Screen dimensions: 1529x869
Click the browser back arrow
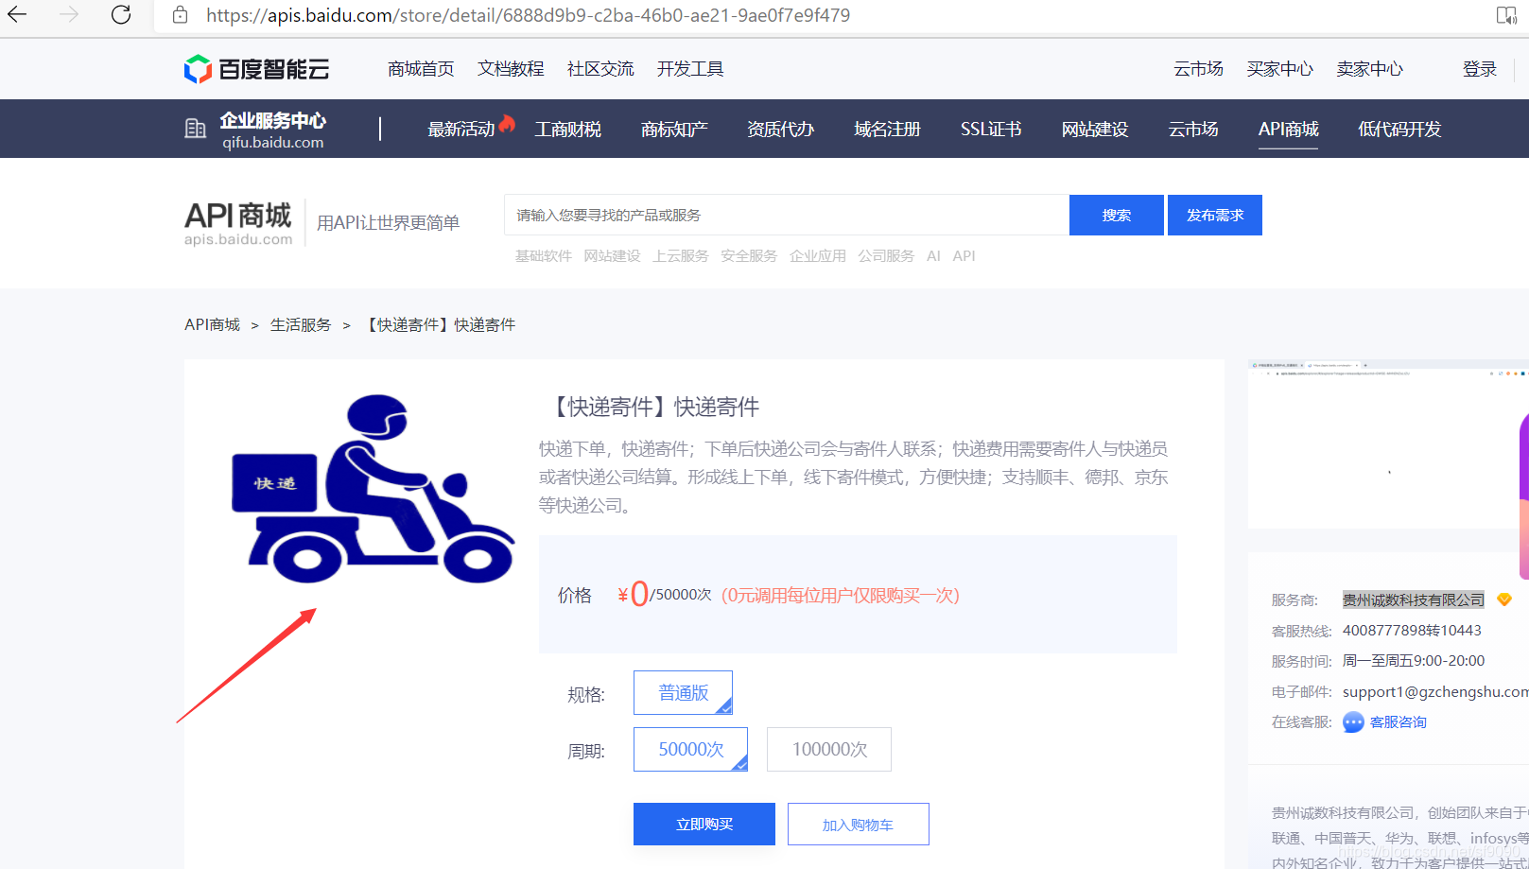[17, 15]
